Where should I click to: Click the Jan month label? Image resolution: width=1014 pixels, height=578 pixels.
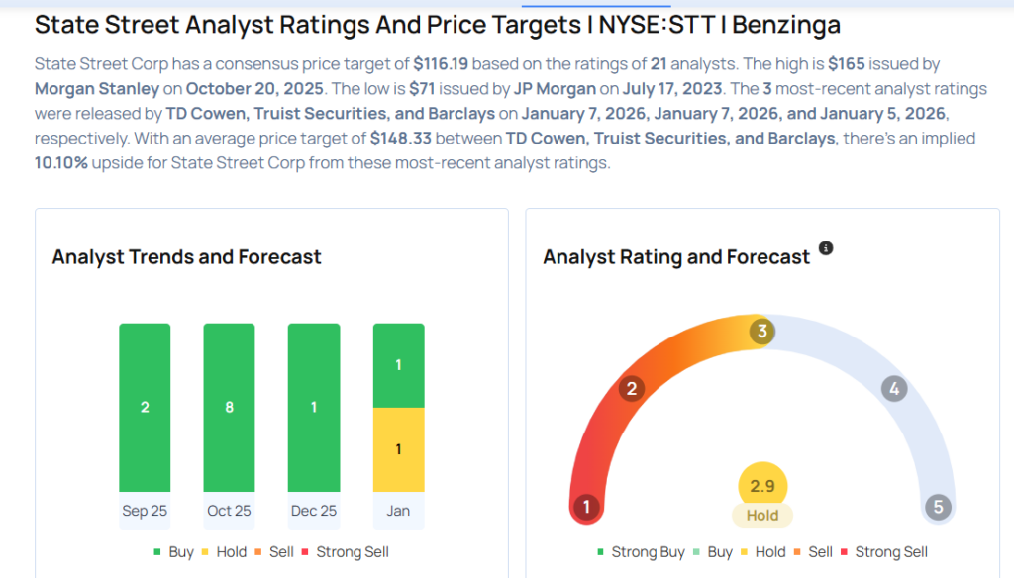pyautogui.click(x=398, y=511)
